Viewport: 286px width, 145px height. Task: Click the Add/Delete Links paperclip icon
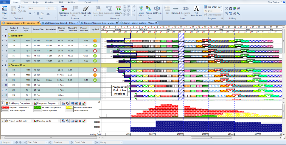(x=86, y=9)
